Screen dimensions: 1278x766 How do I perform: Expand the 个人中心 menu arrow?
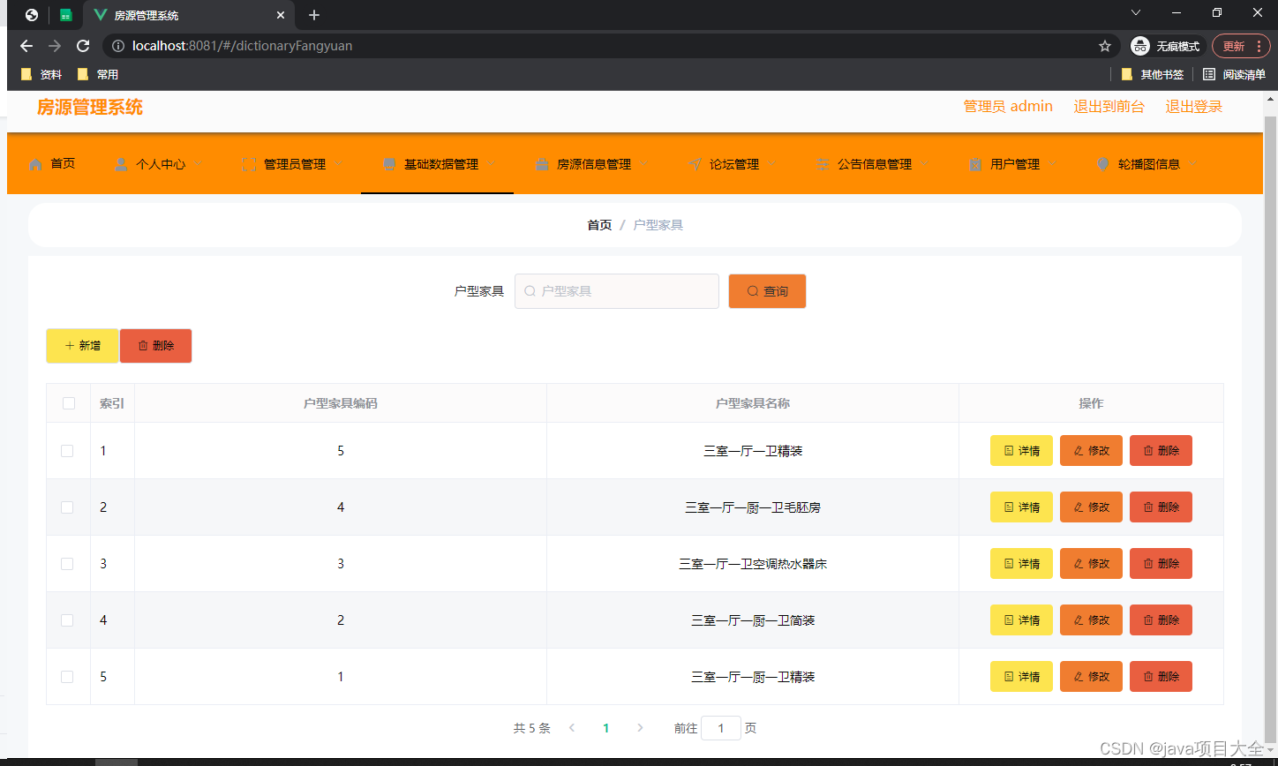(x=199, y=164)
